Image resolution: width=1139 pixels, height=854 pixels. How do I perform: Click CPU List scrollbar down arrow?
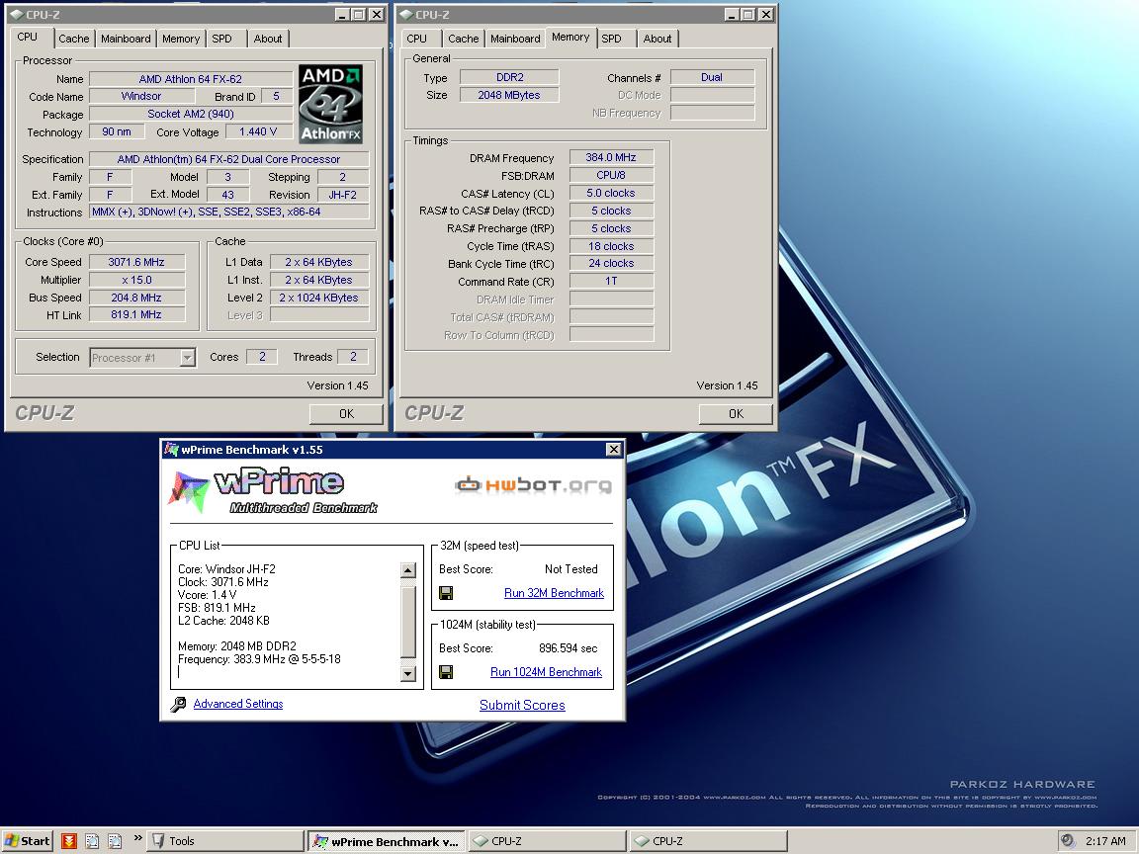tap(408, 674)
